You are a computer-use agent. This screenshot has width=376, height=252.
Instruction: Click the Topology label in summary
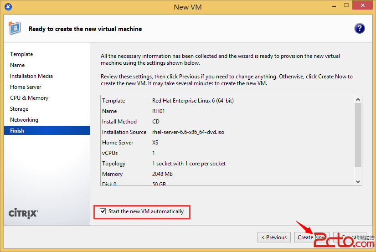coord(113,164)
